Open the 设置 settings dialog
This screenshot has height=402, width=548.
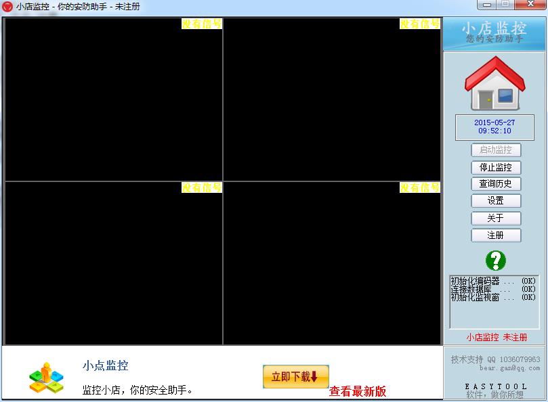[x=495, y=200]
